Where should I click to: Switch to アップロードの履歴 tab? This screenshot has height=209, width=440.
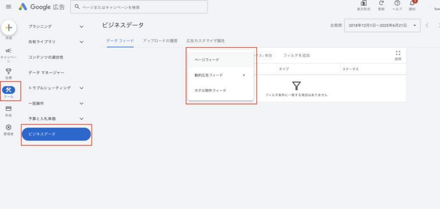pyautogui.click(x=160, y=41)
